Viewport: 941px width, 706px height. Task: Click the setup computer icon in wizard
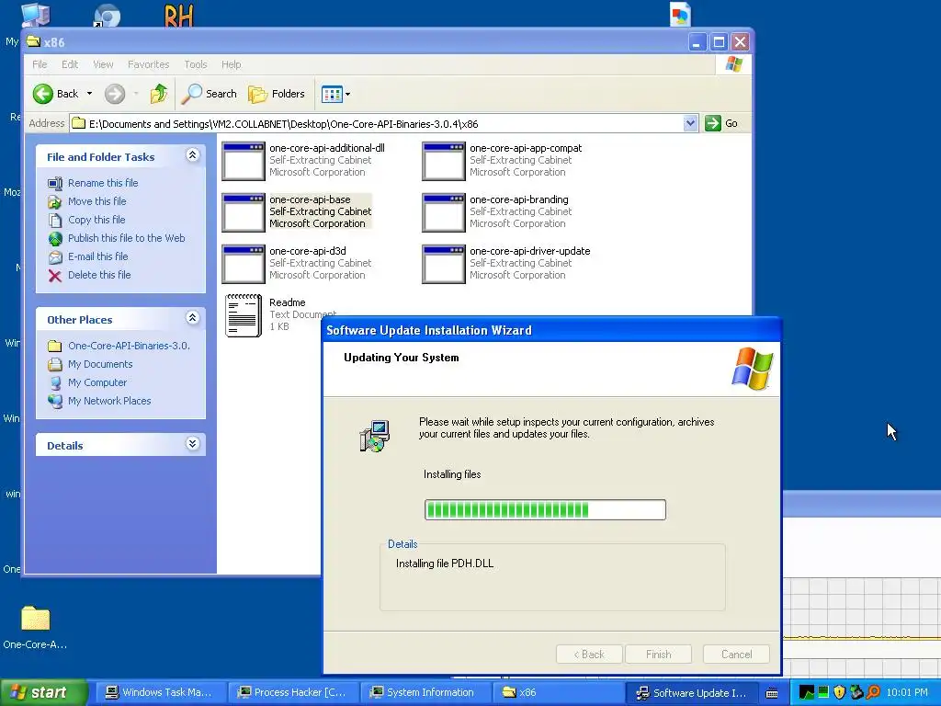pos(375,436)
